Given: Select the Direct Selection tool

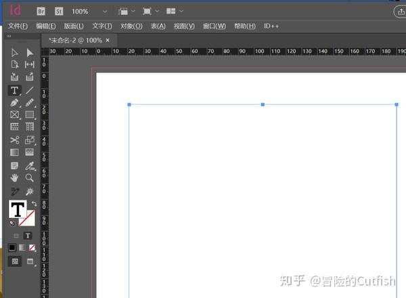Looking at the screenshot, I should point(30,53).
